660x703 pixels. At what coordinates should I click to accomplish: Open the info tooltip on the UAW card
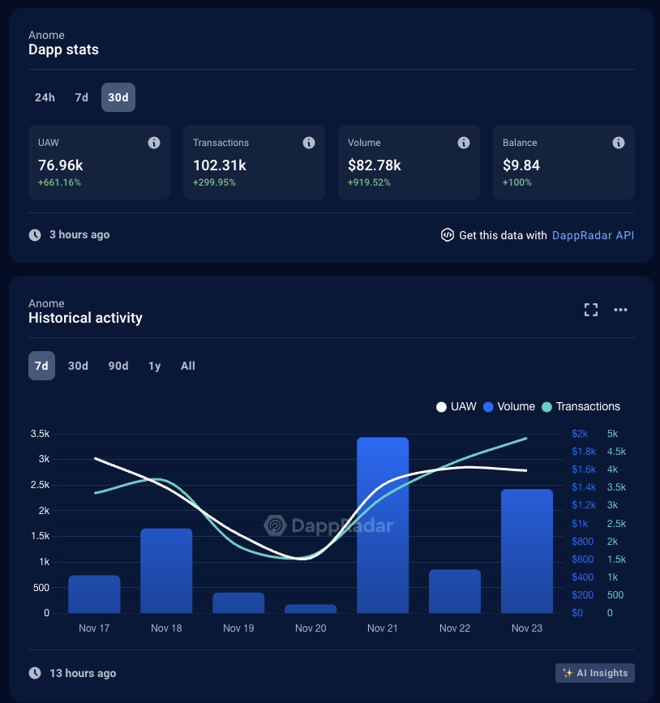[x=154, y=143]
